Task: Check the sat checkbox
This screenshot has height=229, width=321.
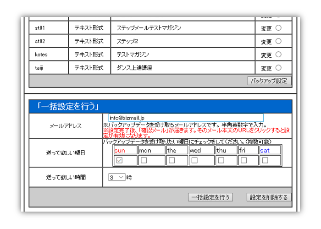Action: click(x=265, y=160)
